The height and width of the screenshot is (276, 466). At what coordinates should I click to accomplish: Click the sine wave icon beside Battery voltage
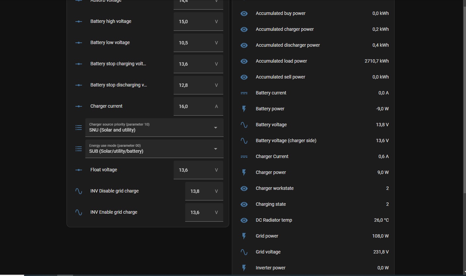(x=244, y=125)
